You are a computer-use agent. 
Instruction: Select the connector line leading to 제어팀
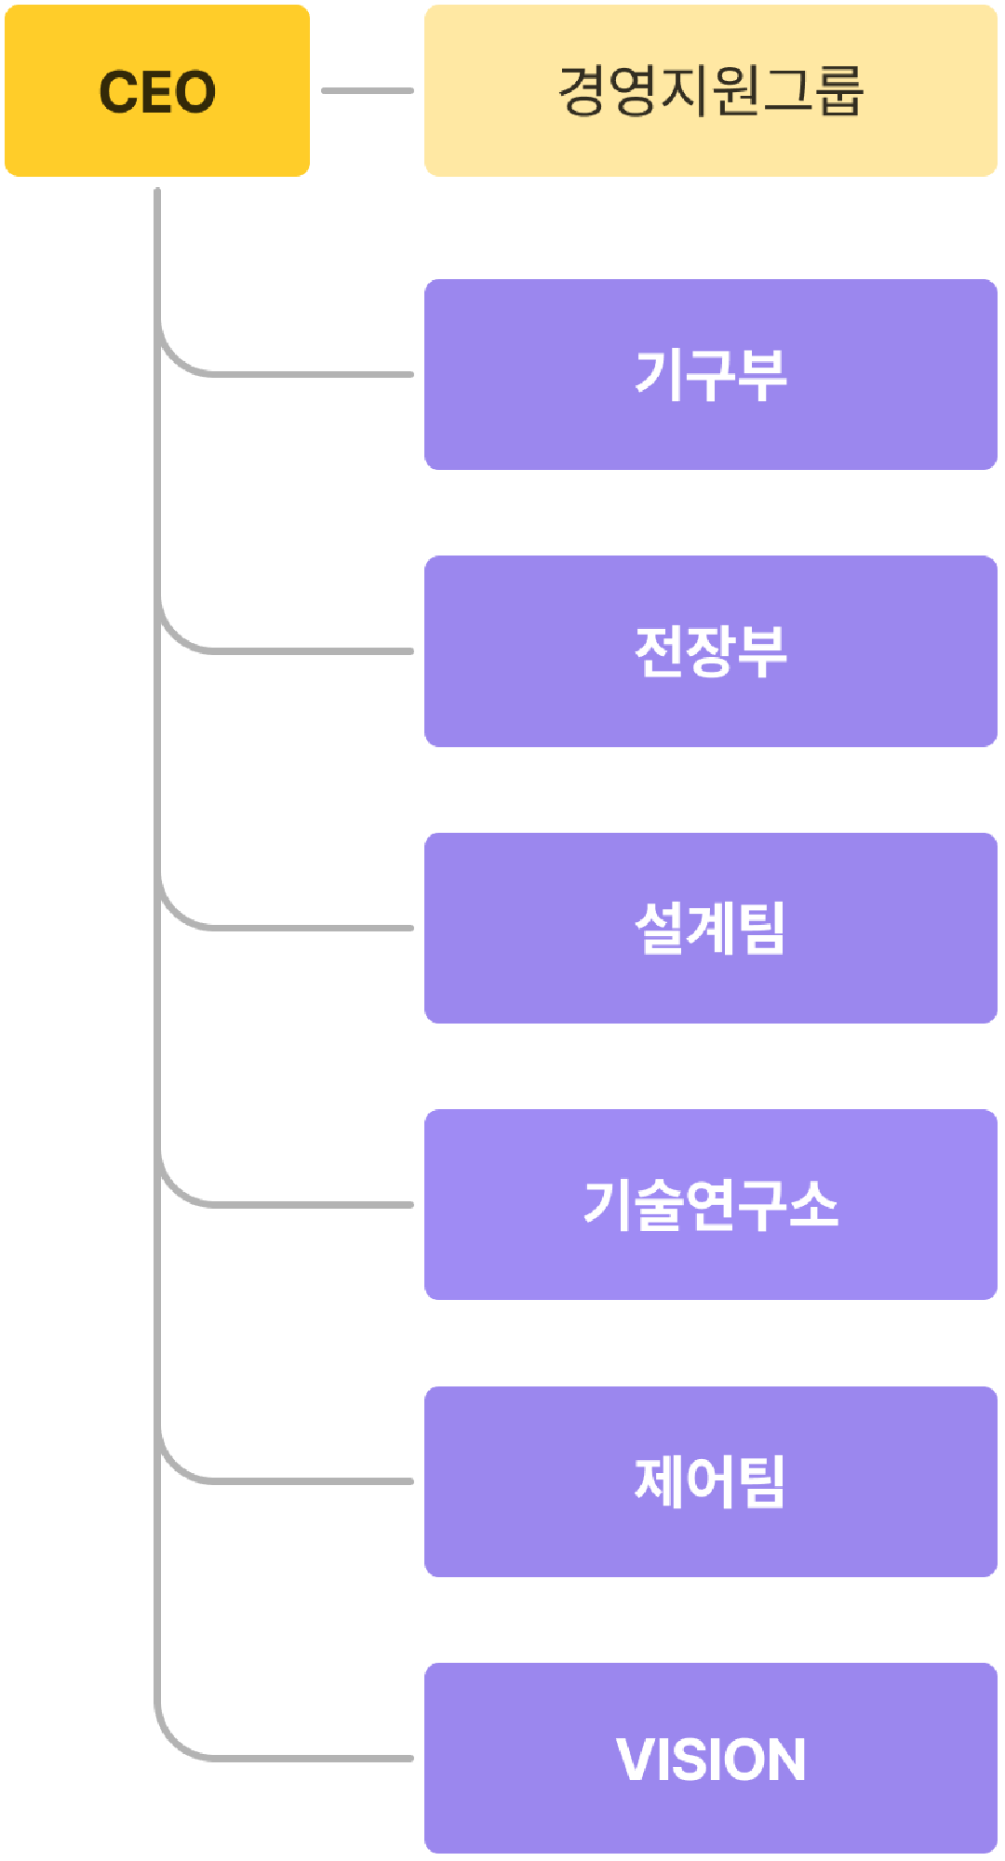pyautogui.click(x=298, y=1480)
